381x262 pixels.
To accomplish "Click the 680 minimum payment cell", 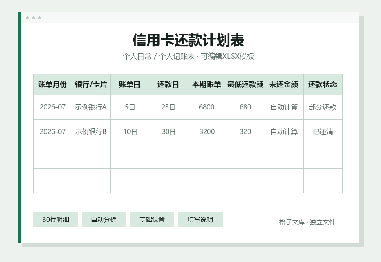I will click(x=246, y=107).
